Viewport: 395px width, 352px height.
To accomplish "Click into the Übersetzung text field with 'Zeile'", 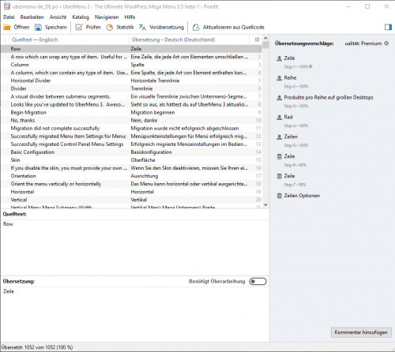I will click(134, 313).
